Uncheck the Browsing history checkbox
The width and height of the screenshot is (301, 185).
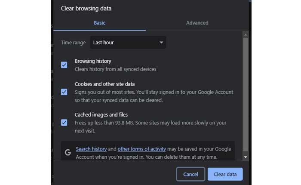[64, 65]
